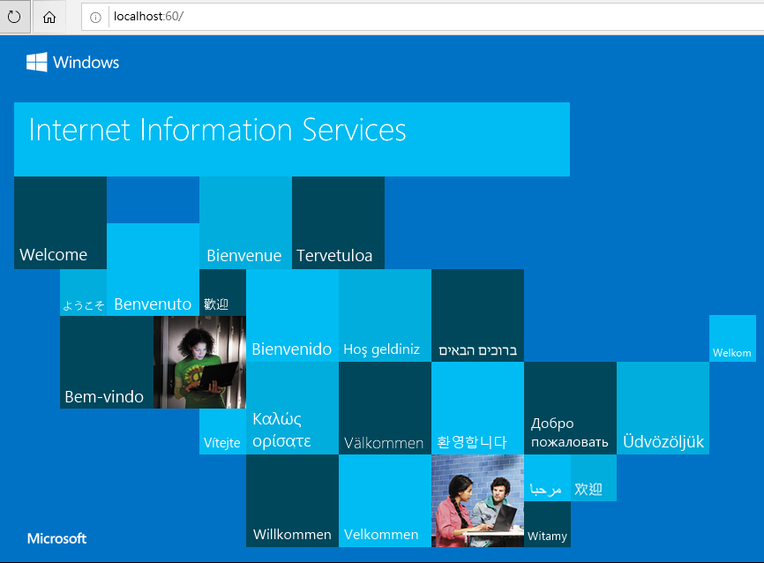
Task: Click the Witamy tile
Action: point(547,524)
